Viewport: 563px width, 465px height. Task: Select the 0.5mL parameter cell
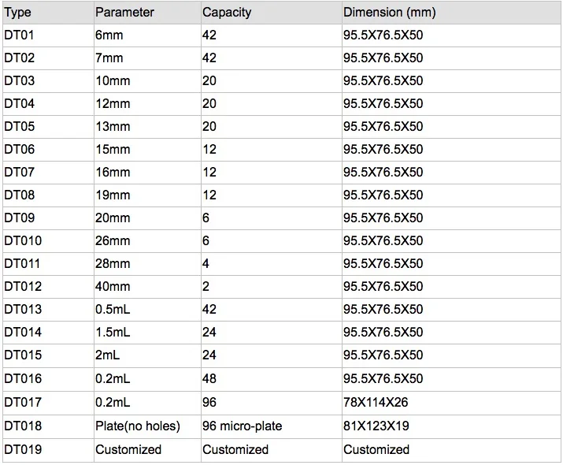(113, 310)
